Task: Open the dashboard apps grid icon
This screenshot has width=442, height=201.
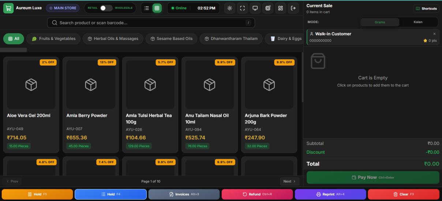Action: tap(280, 8)
